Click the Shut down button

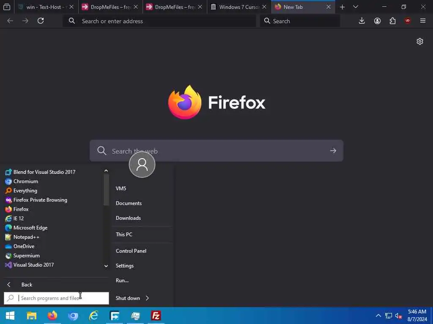point(128,298)
